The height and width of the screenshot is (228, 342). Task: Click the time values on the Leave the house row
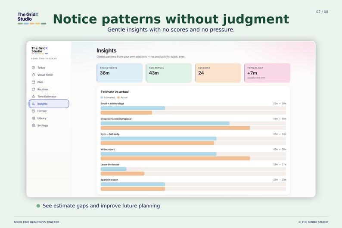click(x=280, y=165)
